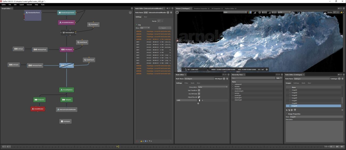Click export image icon in Catalogue
The height and width of the screenshot is (150, 346).
click(x=292, y=110)
